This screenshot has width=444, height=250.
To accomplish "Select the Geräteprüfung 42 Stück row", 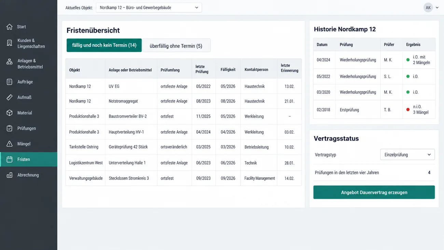I will 183,147.
